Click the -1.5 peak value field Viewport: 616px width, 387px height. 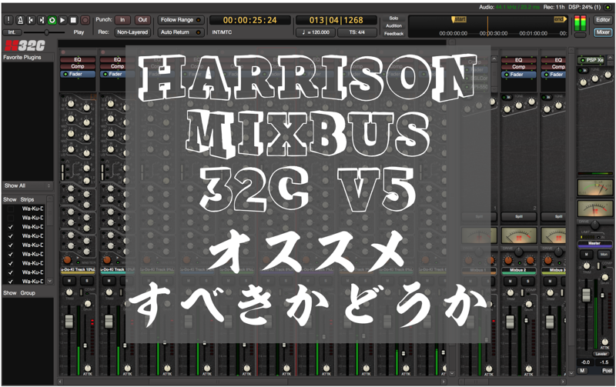point(604,362)
